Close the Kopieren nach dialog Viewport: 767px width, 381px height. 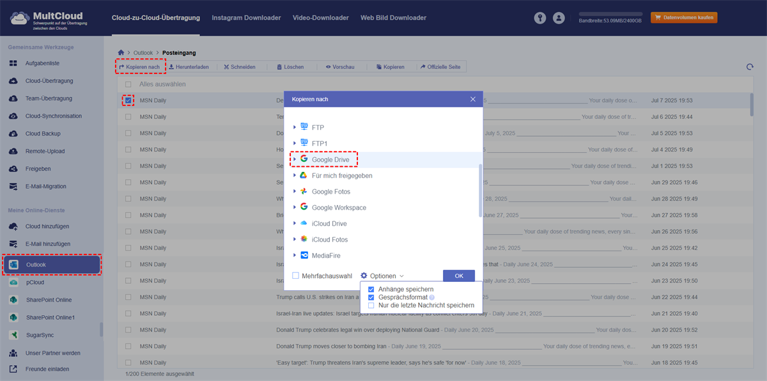[473, 99]
